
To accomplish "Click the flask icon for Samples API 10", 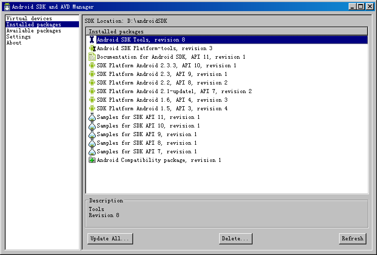I will coord(92,125).
